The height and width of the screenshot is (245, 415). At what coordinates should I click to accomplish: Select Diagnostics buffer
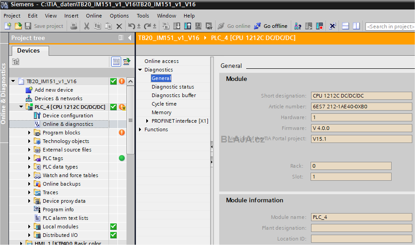coord(174,95)
